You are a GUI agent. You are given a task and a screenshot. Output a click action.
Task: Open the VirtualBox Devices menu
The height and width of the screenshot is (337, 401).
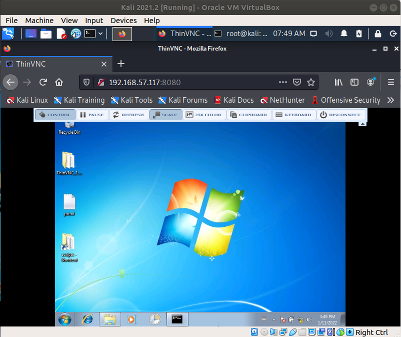pyautogui.click(x=124, y=21)
